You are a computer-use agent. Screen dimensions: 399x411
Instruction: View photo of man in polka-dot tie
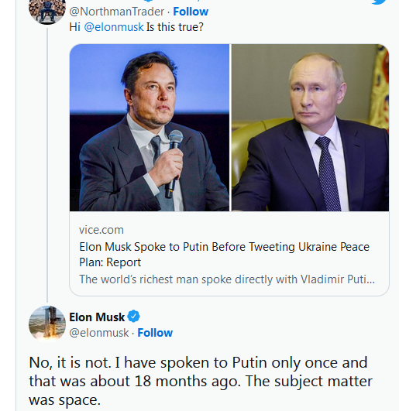click(x=310, y=128)
